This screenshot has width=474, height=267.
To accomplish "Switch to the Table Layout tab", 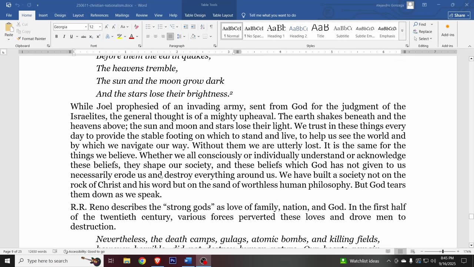I will click(223, 15).
